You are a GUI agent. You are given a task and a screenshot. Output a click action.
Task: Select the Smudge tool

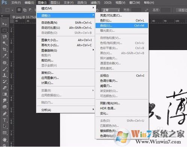(x=4, y=100)
